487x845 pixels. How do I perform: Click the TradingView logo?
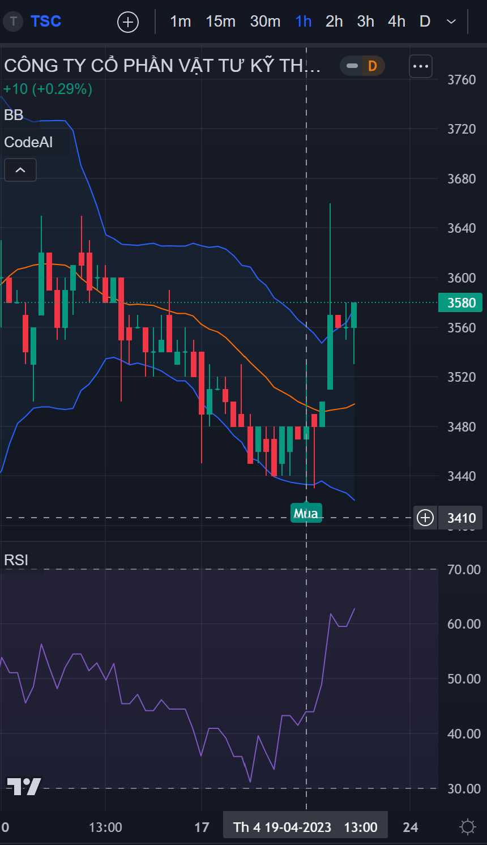point(24,786)
